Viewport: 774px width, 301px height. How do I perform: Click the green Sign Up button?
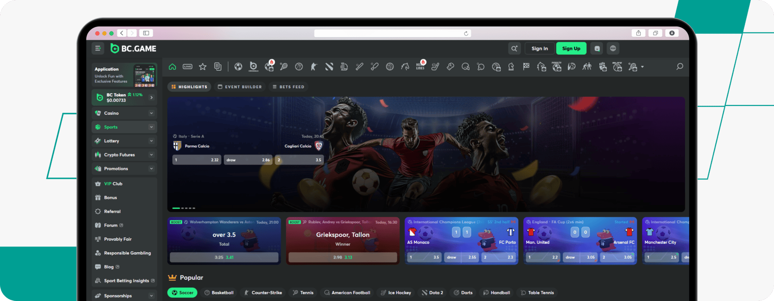pyautogui.click(x=571, y=48)
